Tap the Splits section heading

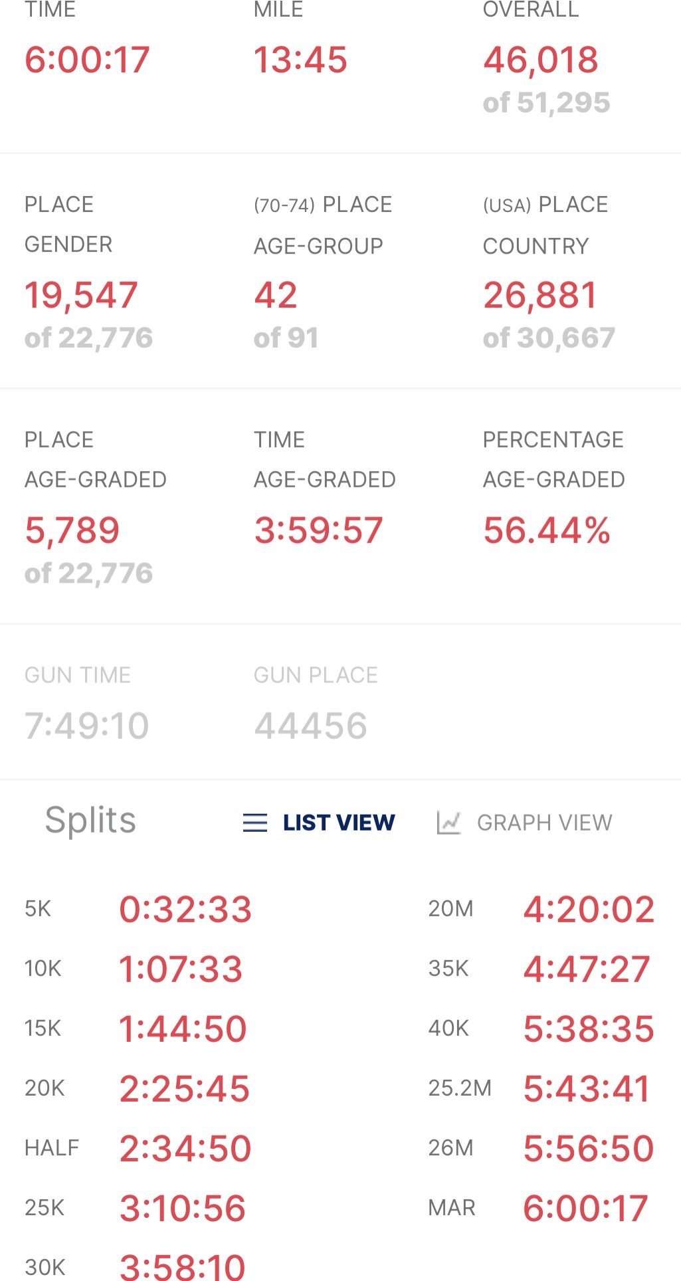pyautogui.click(x=90, y=820)
